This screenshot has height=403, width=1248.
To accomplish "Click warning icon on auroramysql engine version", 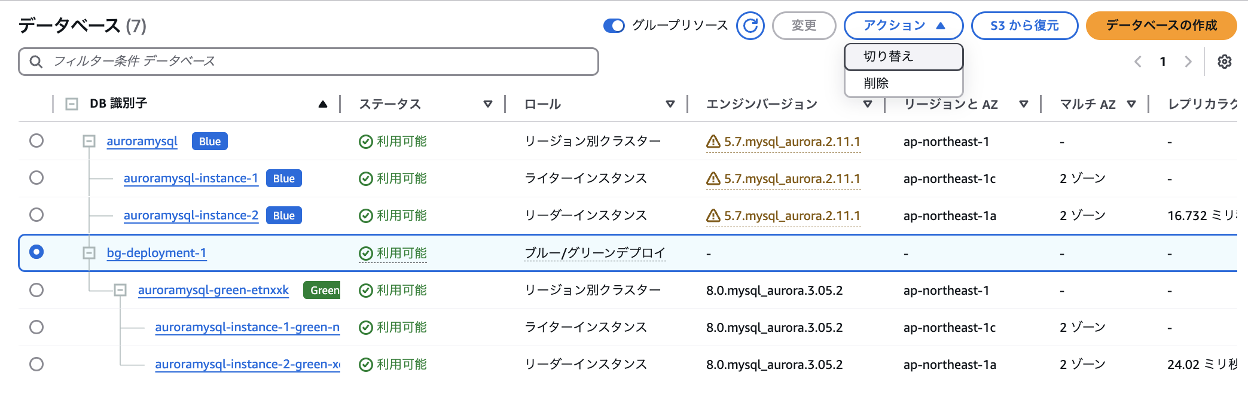I will pyautogui.click(x=713, y=142).
